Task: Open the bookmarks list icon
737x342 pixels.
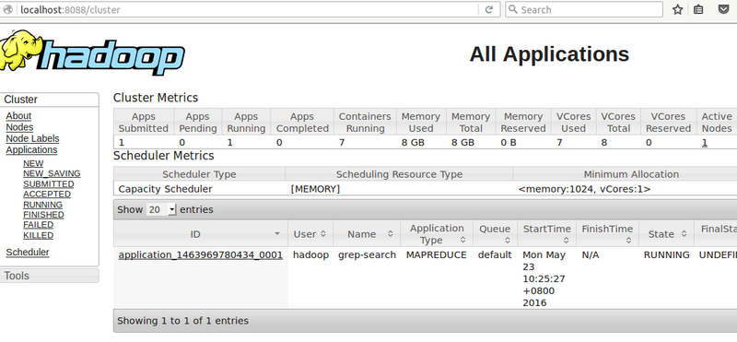Action: [x=698, y=9]
